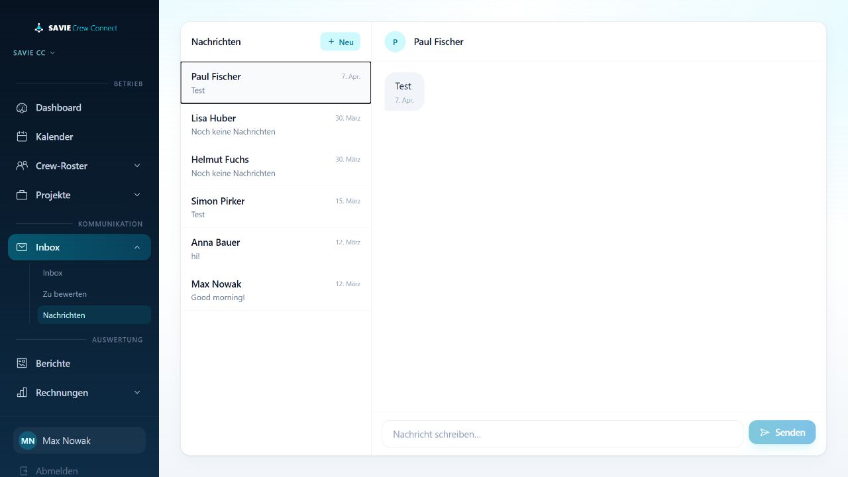The height and width of the screenshot is (477, 848).
Task: Start a new message with Neu
Action: [x=341, y=42]
